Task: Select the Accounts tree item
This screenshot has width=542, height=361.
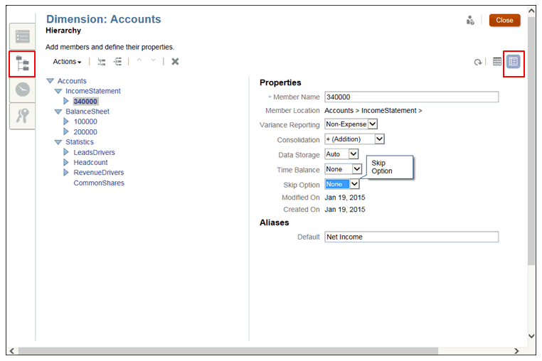Action: point(72,81)
